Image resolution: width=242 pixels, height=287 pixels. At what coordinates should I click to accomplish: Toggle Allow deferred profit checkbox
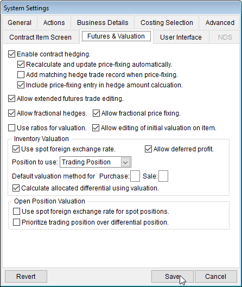click(x=148, y=149)
